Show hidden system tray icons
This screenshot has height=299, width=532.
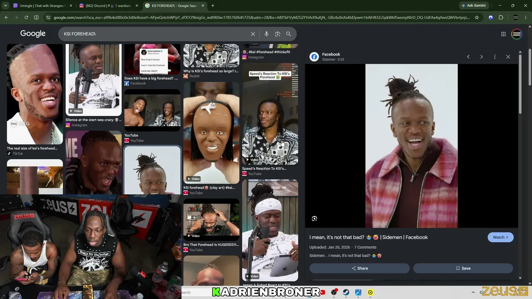(473, 292)
